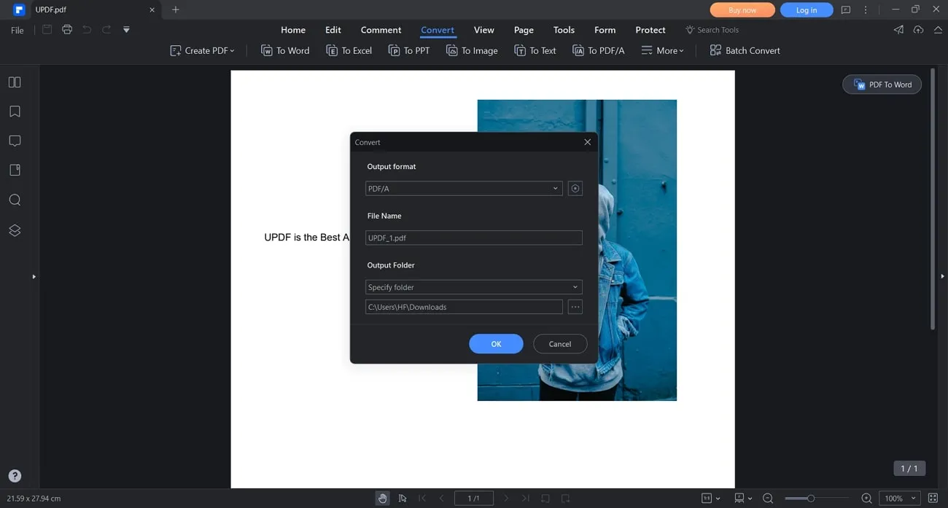Click Cancel in the Convert dialog
The width and height of the screenshot is (948, 508).
(559, 344)
